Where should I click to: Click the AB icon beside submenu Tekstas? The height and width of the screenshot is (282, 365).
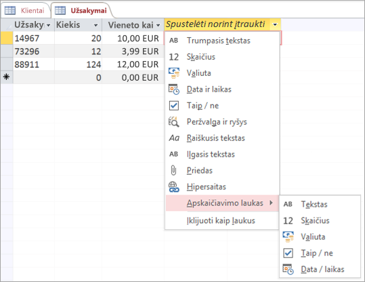(x=288, y=204)
